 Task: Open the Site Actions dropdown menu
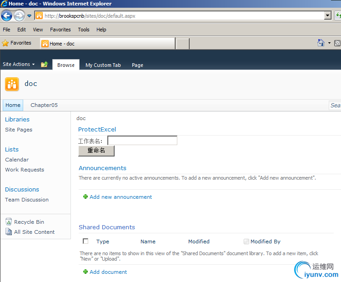point(19,64)
